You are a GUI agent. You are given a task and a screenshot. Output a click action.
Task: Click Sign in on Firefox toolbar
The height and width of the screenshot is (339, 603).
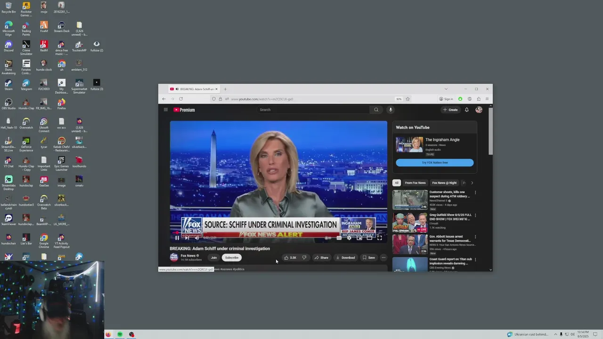[x=446, y=99]
